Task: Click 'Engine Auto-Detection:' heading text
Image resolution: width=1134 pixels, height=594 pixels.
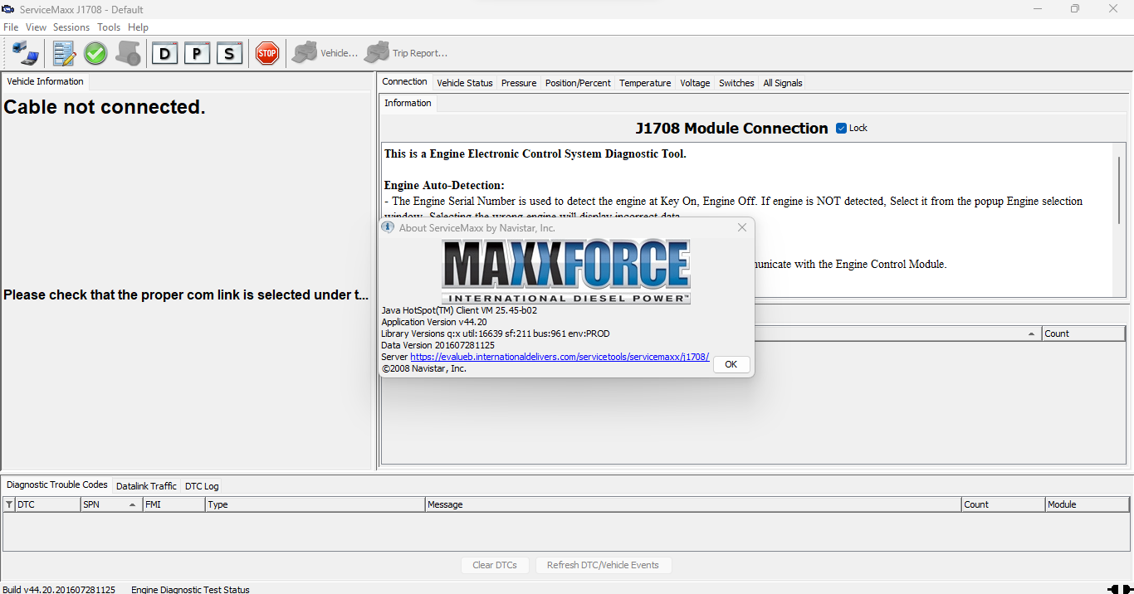Action: (444, 186)
